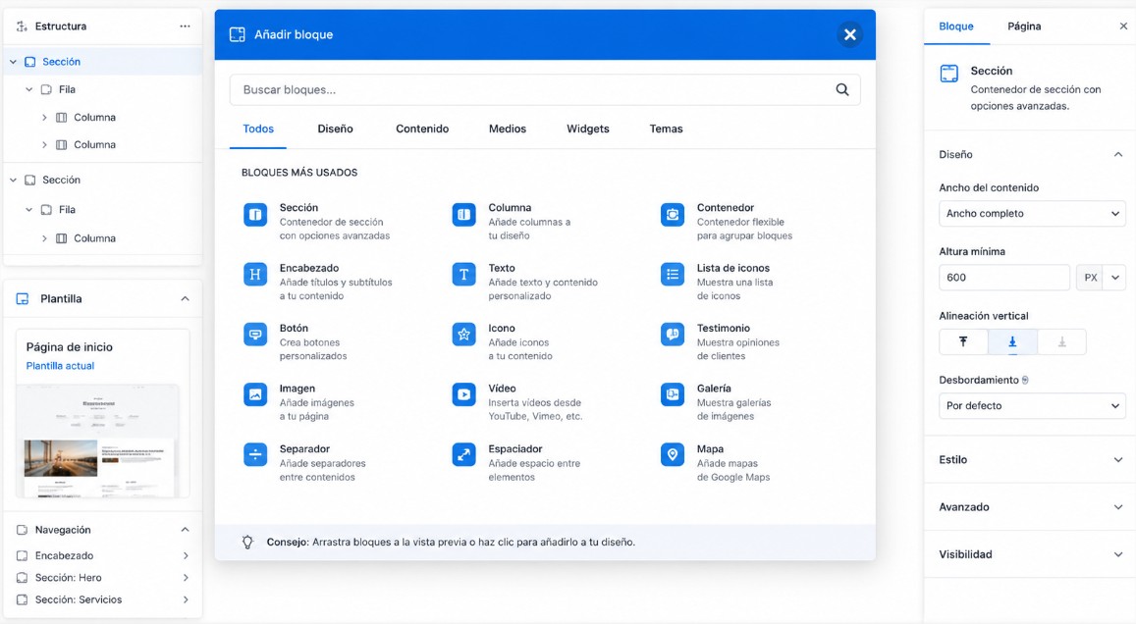
Task: Click the Estructura tree icon in panel header
Action: pyautogui.click(x=22, y=26)
